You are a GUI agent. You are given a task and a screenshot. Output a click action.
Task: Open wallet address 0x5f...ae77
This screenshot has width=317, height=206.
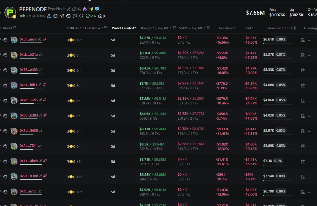[28, 39]
